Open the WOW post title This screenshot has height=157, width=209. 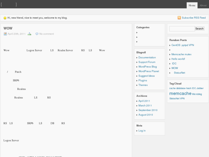[x=8, y=28]
